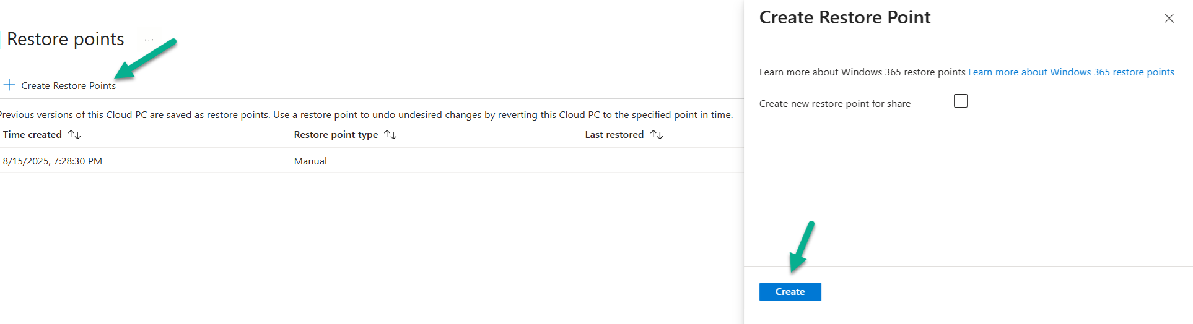Select the 8/15/2025, 7:28:30 PM restore point
The height and width of the screenshot is (324, 1193).
point(53,161)
